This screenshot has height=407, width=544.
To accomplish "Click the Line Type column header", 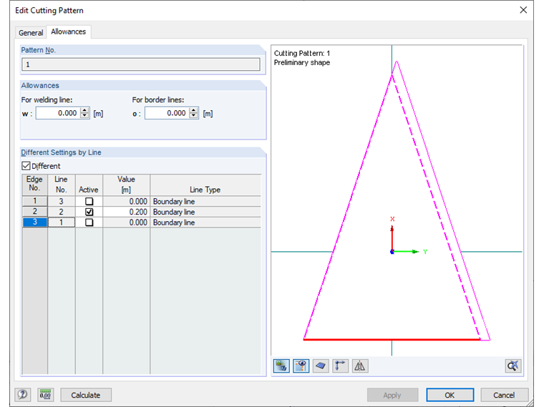I will coord(205,185).
